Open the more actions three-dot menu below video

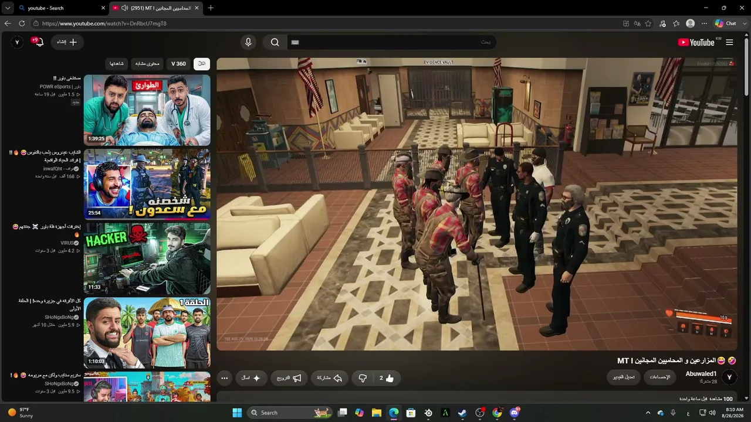(224, 378)
